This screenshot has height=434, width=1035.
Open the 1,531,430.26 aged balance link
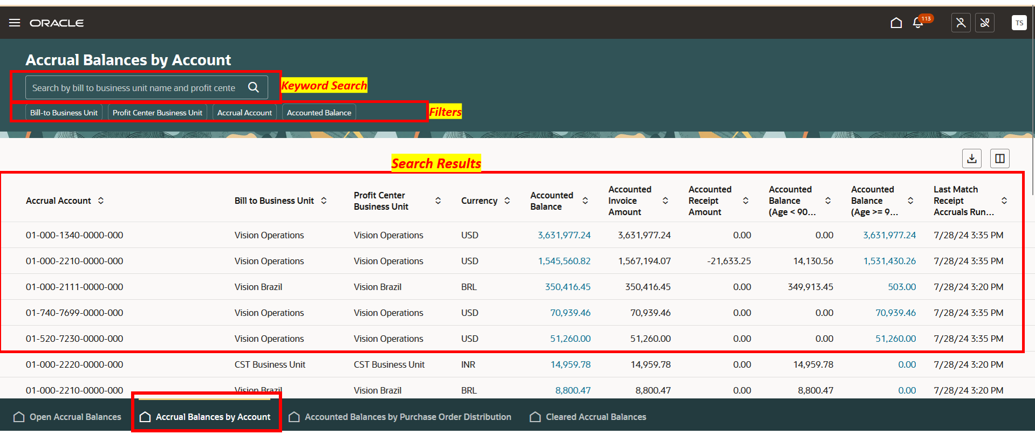[x=889, y=261]
